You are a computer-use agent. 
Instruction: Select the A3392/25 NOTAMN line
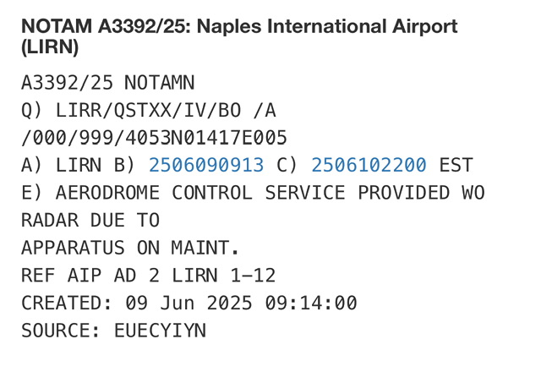pos(107,83)
